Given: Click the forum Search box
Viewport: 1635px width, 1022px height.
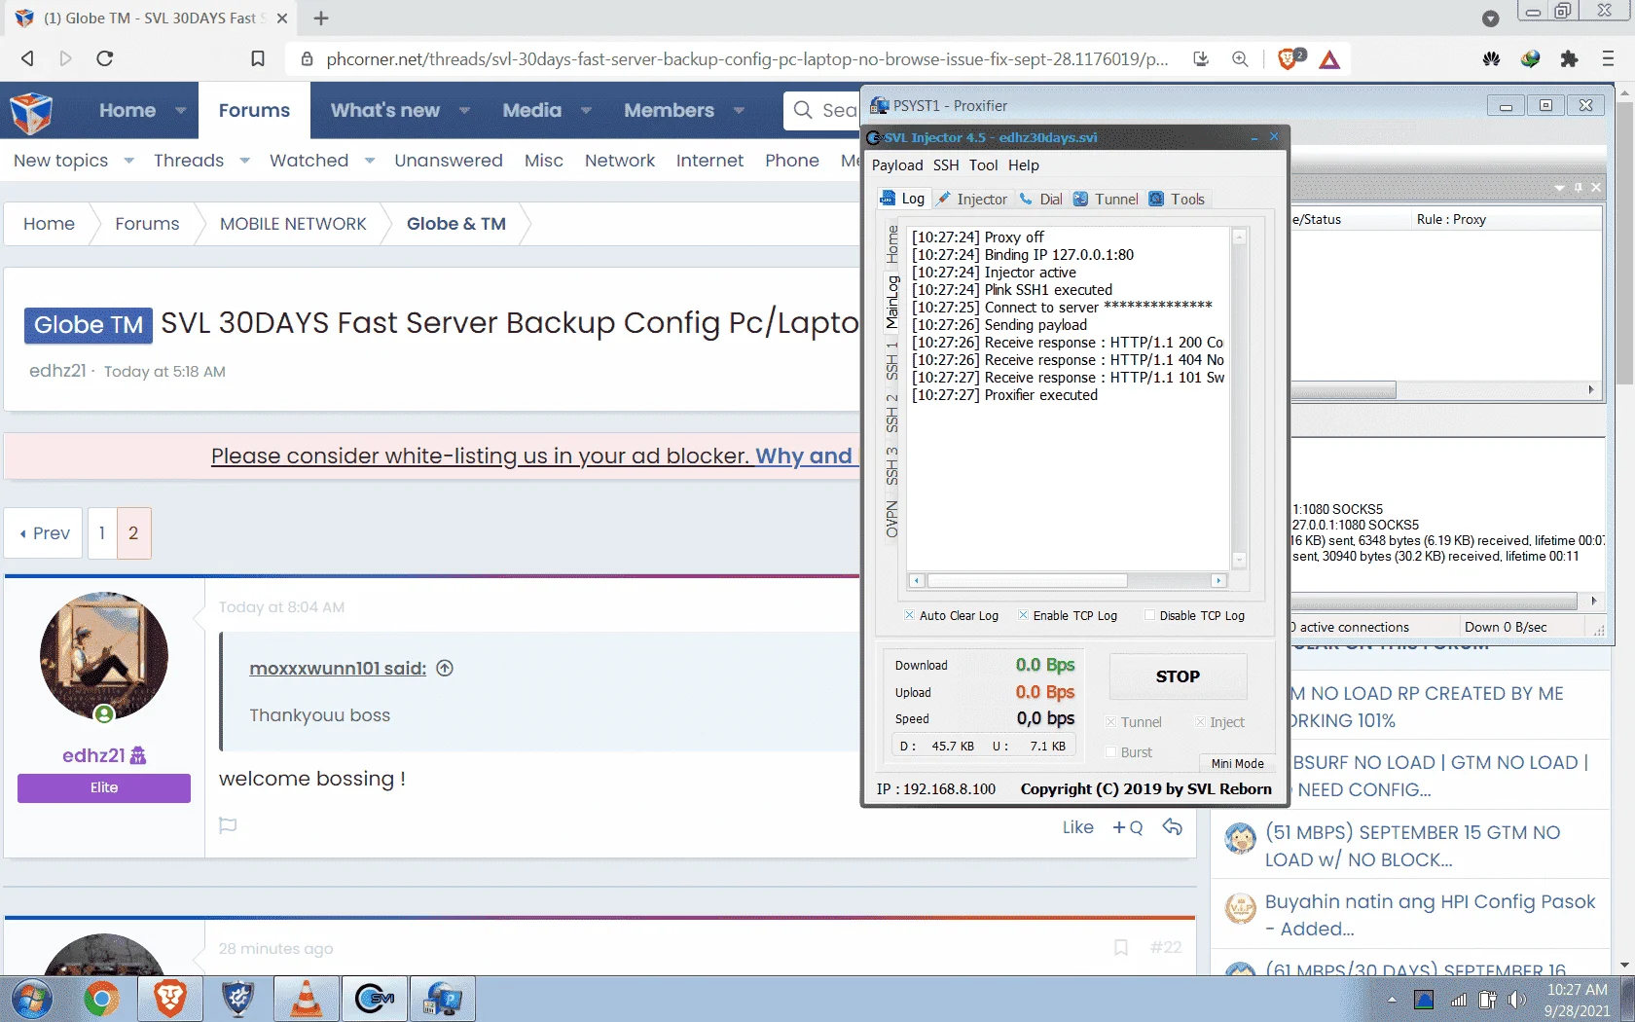Looking at the screenshot, I should click(x=822, y=111).
